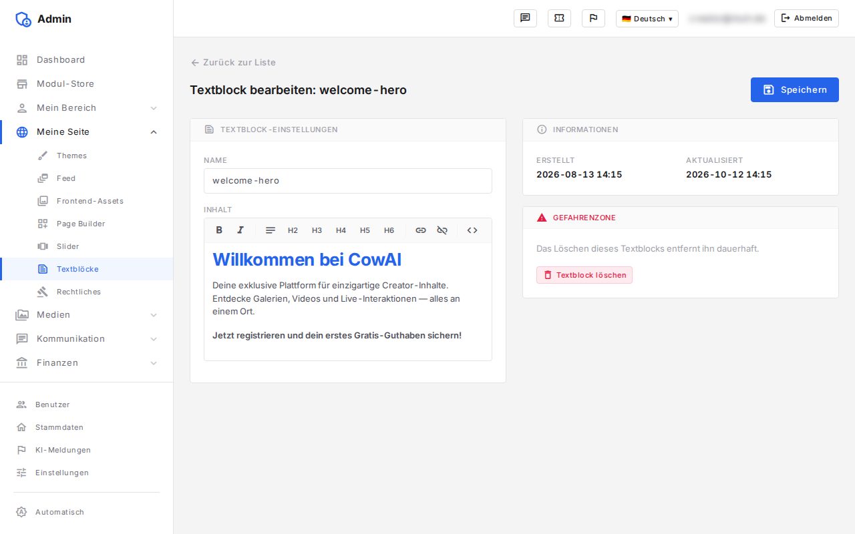
Task: Insert a link via the link icon
Action: coord(421,230)
